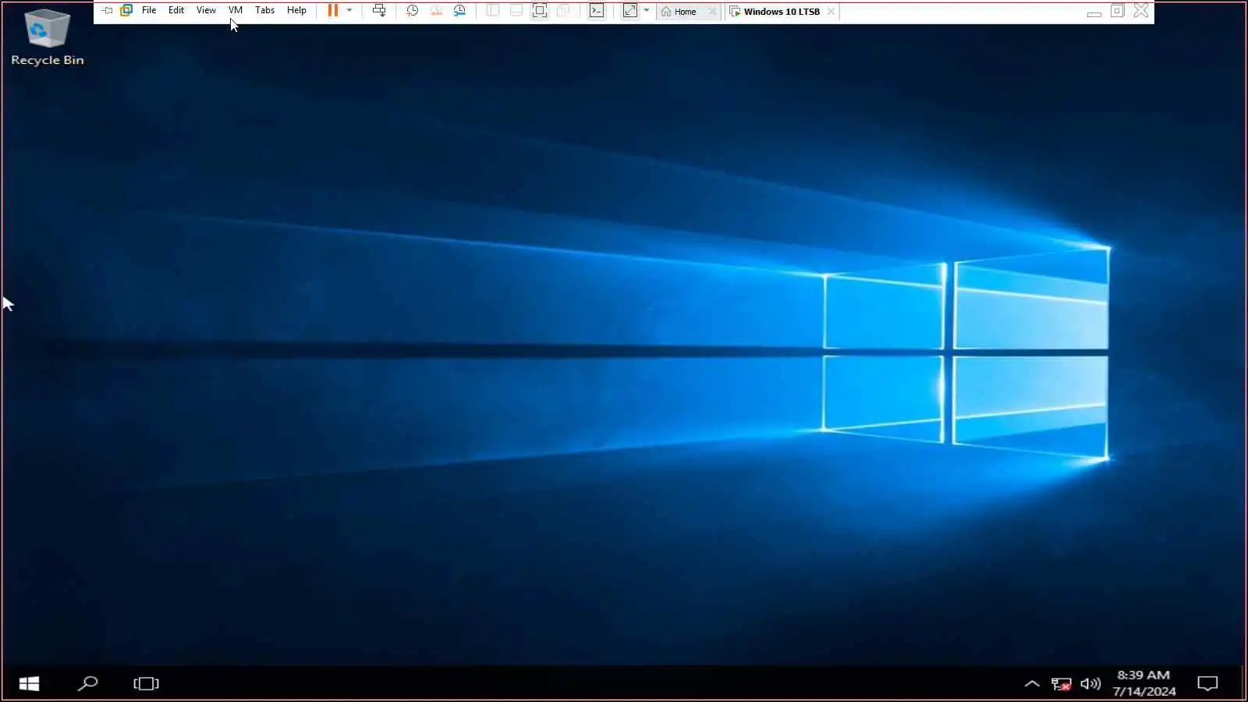The width and height of the screenshot is (1248, 702).
Task: Close the Home tab
Action: pyautogui.click(x=712, y=11)
